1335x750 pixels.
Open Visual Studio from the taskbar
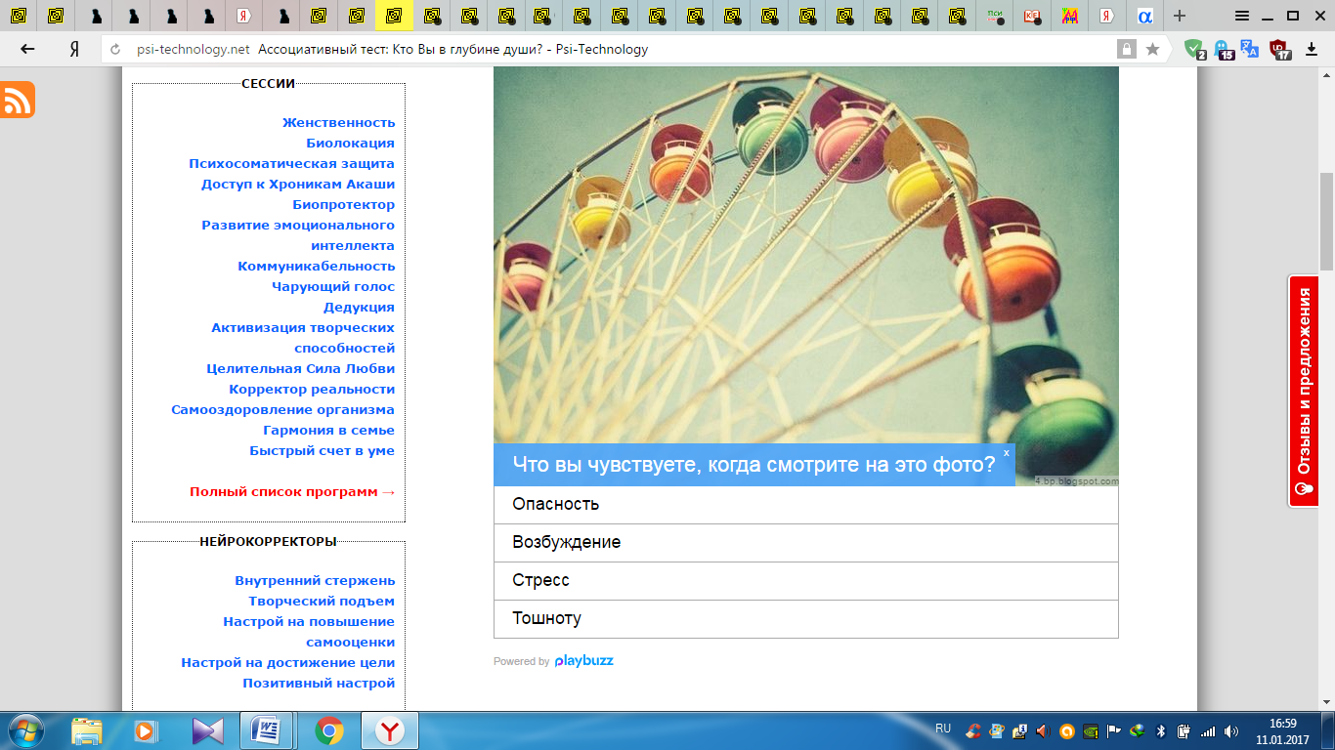coord(207,730)
